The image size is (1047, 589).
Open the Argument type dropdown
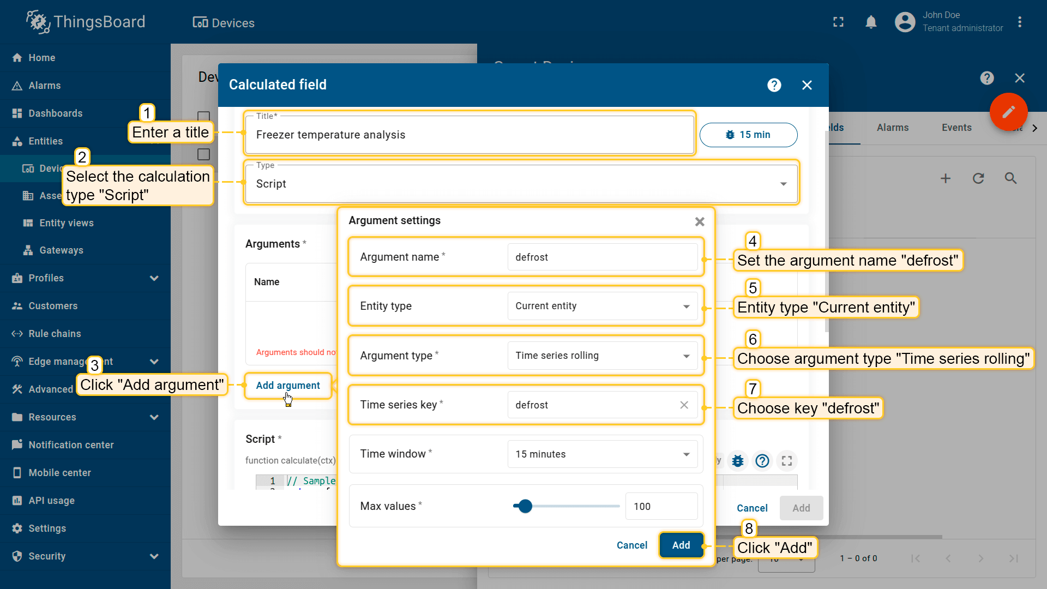tap(602, 356)
